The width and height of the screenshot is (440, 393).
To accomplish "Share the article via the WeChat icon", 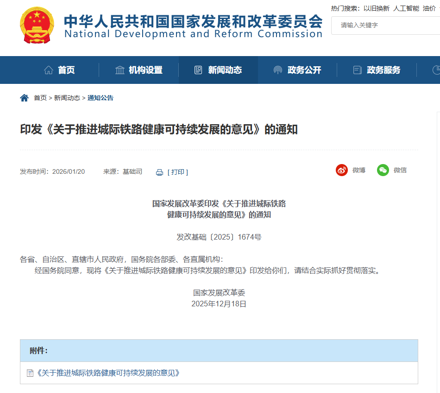I will pyautogui.click(x=383, y=170).
